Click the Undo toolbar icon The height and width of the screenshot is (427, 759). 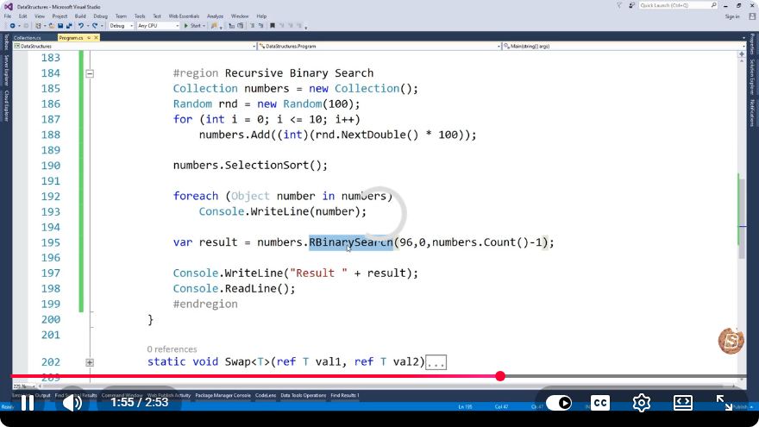tap(81, 26)
